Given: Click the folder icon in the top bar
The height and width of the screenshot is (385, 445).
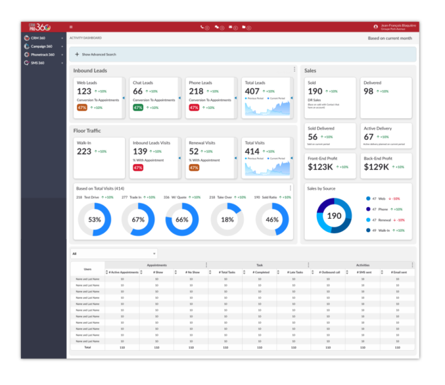Looking at the screenshot, I should (244, 27).
